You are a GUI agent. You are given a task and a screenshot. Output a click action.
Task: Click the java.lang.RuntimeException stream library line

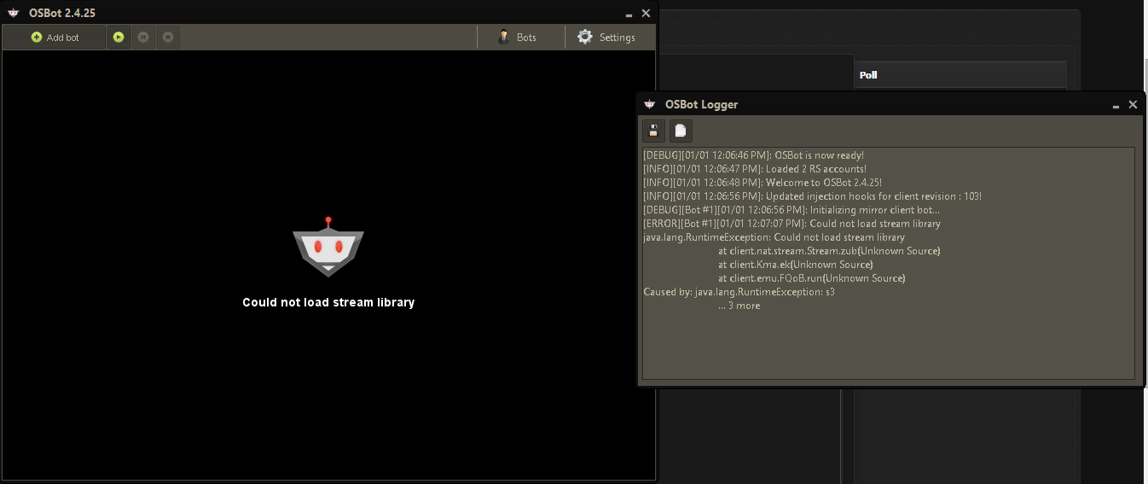774,237
